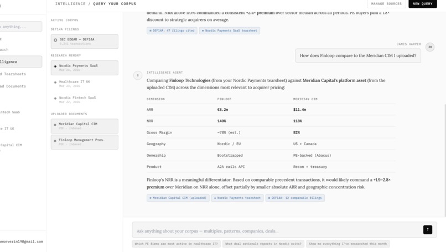Screen dimensions: 446x252
Task: Click the diamond icon beside Nordic Fintech SaaS
Action: coord(55,98)
